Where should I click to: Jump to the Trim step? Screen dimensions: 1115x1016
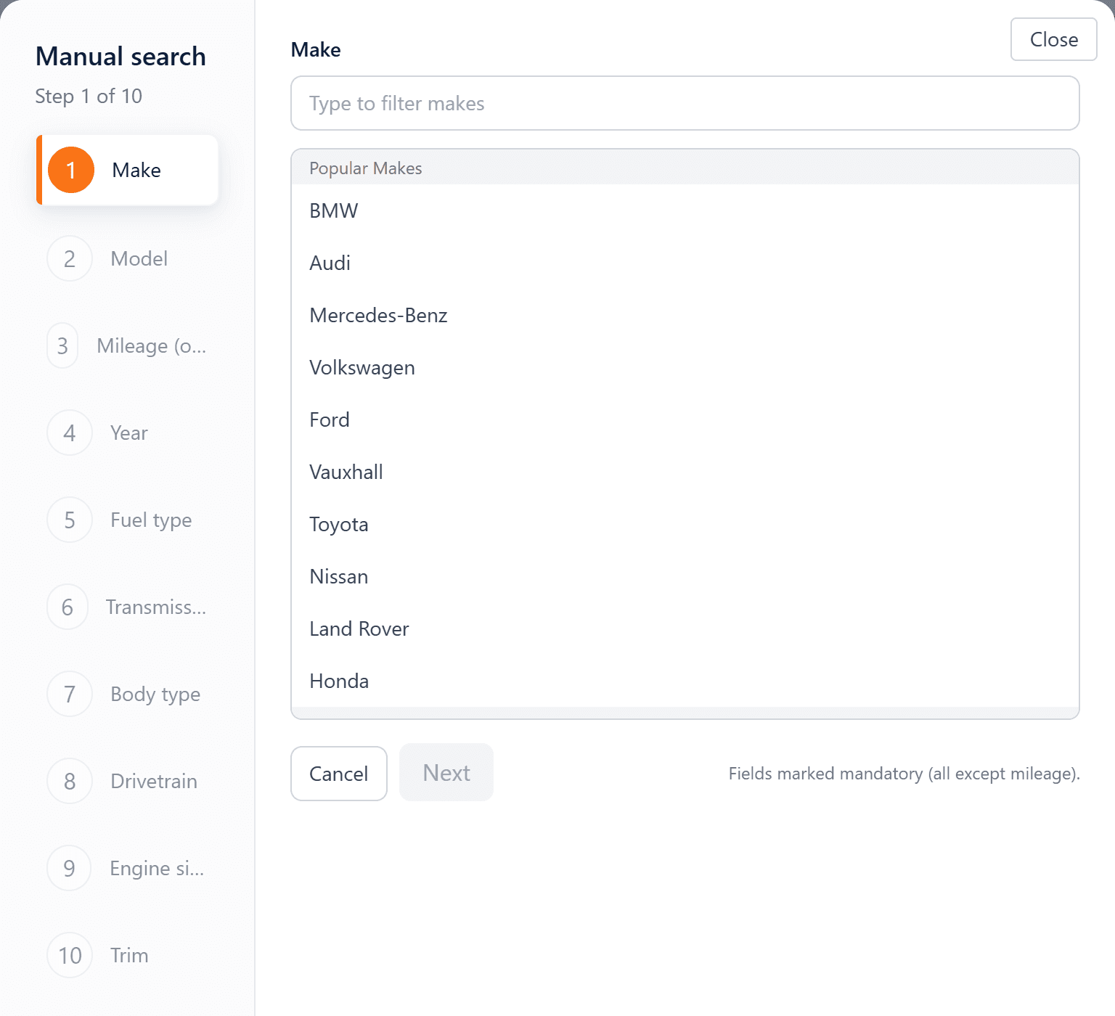128,955
